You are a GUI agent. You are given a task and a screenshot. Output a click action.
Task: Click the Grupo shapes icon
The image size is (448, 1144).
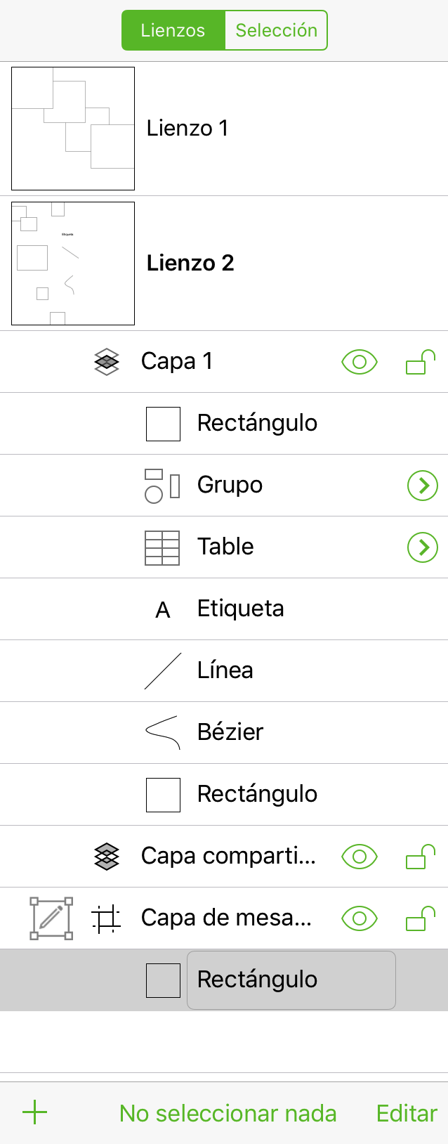point(162,486)
